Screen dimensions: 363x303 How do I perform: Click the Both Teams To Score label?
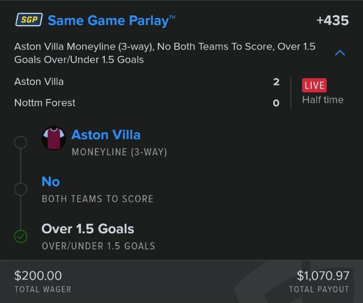tap(98, 199)
